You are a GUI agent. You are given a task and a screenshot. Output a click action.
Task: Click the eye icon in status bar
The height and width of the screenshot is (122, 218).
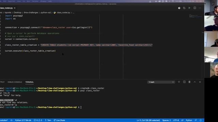(x=11, y=120)
